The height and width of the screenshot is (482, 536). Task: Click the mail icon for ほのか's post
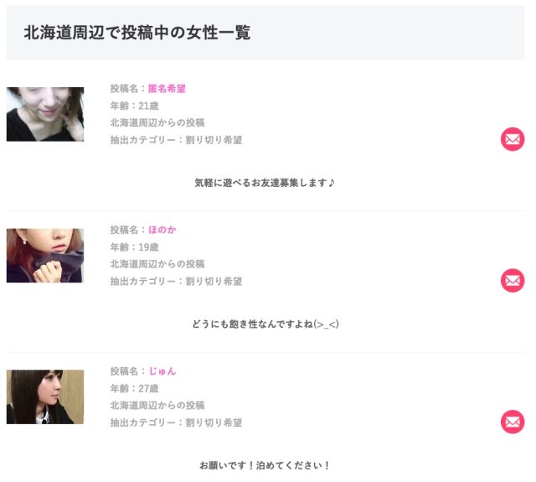click(513, 281)
